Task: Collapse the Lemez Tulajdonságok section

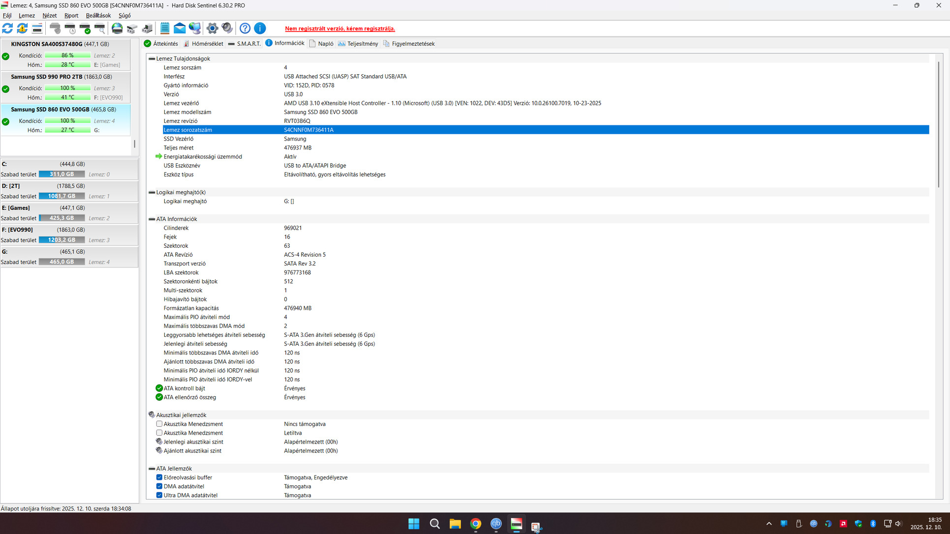Action: (152, 59)
